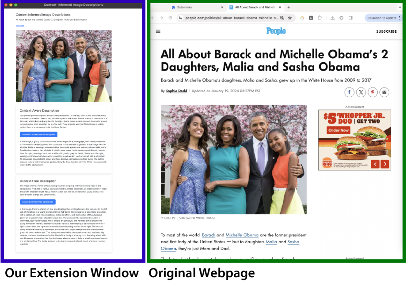407x283 pixels.
Task: Follow the Barack link in the article
Action: 209,235
